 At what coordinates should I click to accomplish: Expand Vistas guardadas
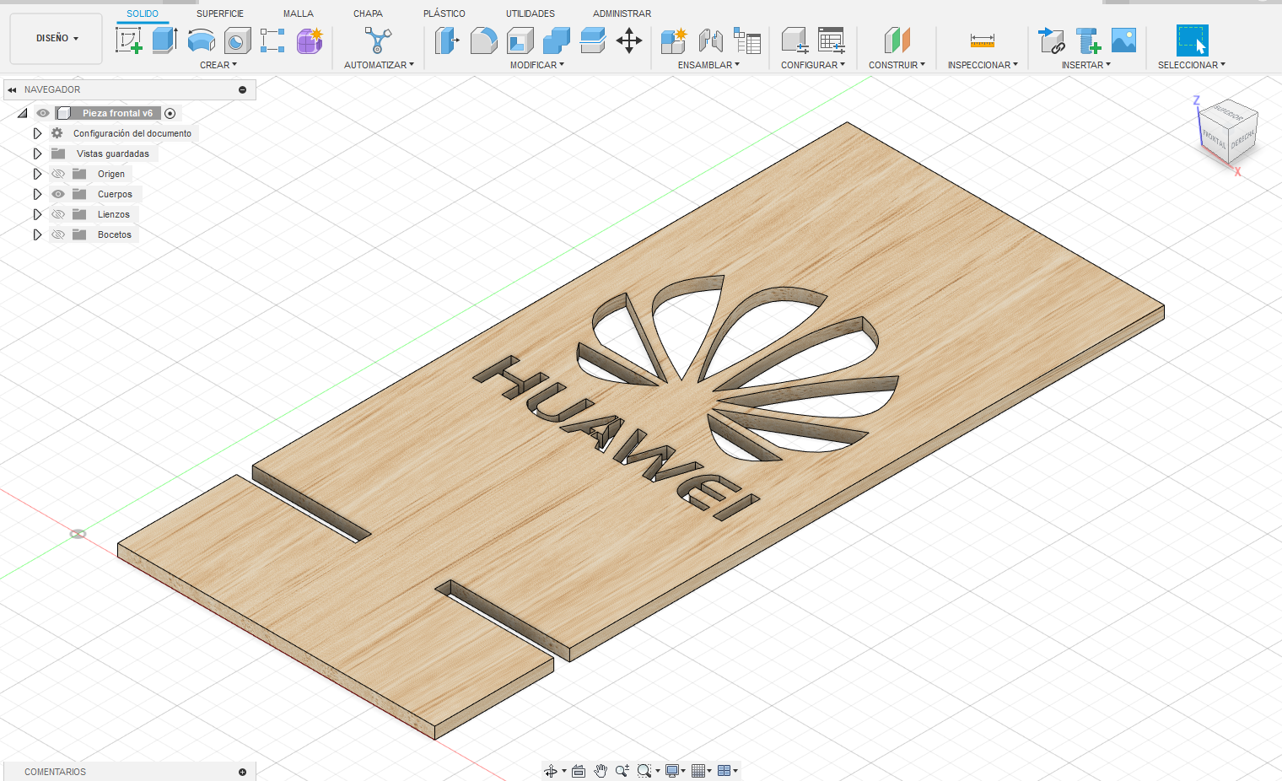pos(37,154)
